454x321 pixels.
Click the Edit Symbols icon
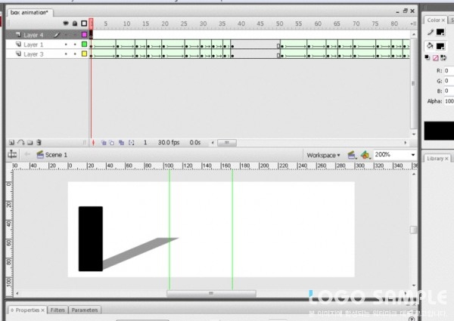coord(366,155)
